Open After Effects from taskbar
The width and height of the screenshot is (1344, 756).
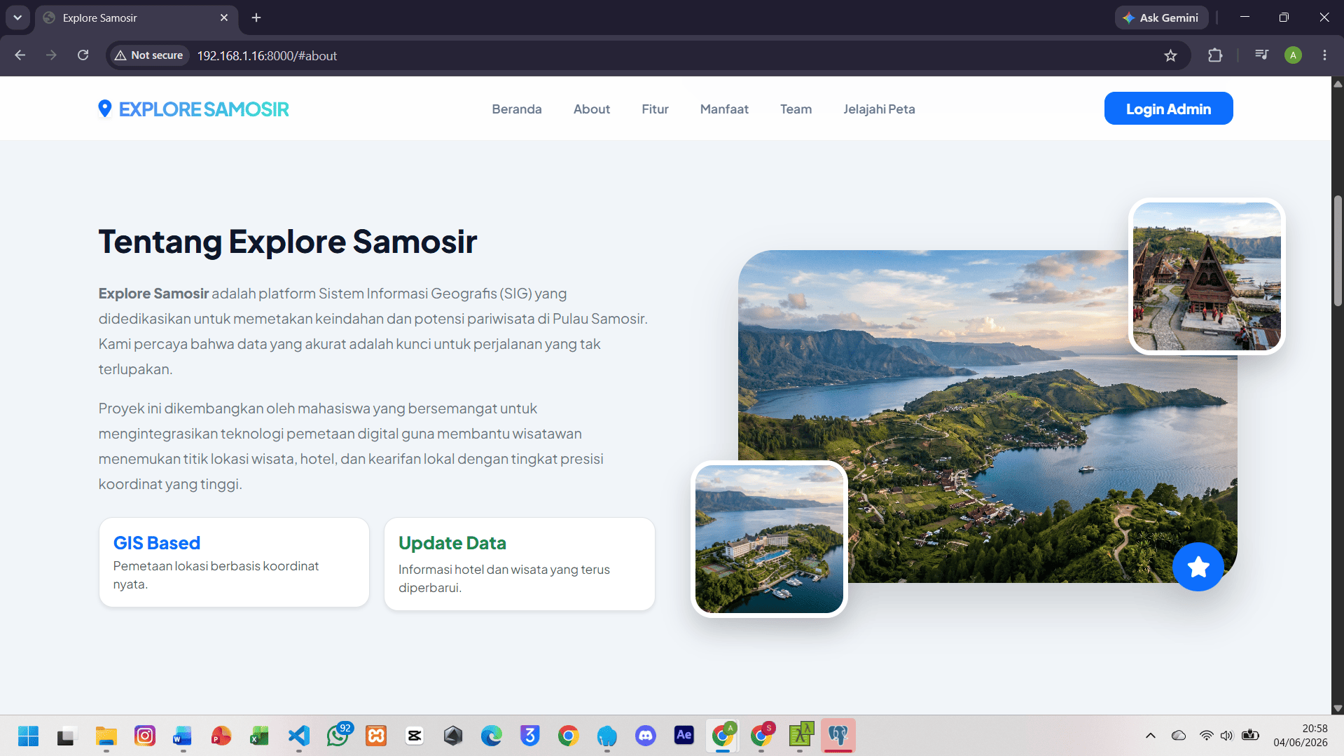pos(684,736)
